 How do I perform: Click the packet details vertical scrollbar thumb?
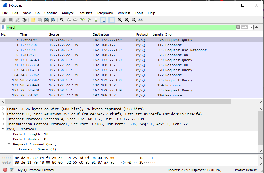click(x=260, y=128)
